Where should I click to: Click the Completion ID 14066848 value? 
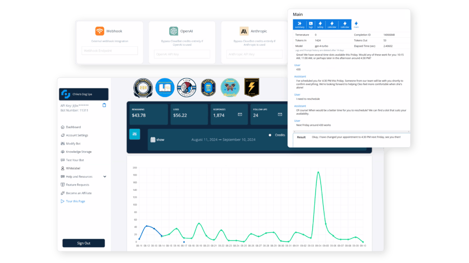[x=389, y=35]
